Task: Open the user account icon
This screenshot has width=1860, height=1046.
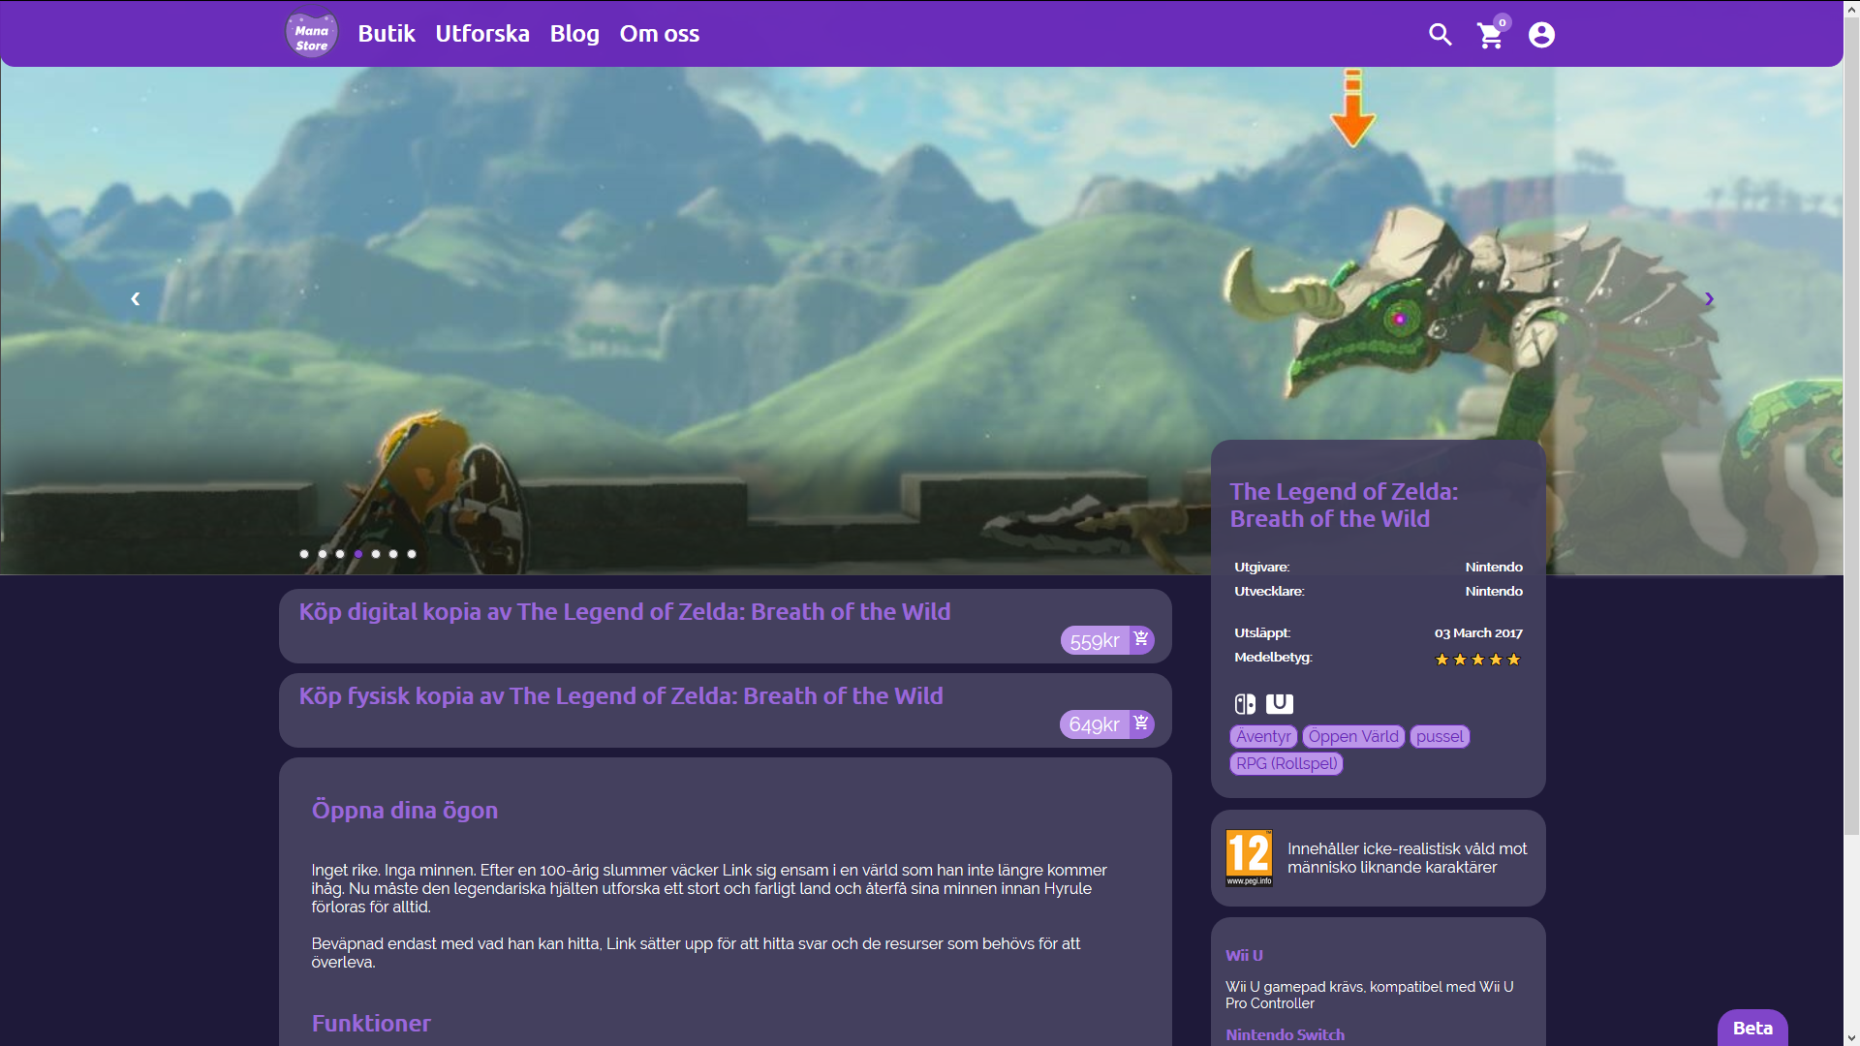Action: click(1541, 35)
